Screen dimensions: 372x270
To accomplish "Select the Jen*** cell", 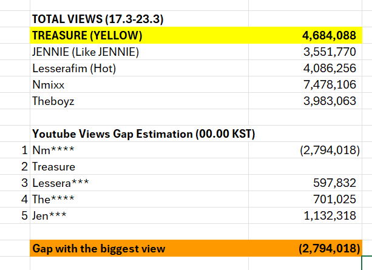I will [x=139, y=215].
